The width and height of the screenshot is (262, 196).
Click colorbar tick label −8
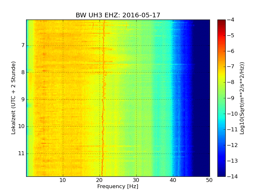tap(231, 82)
